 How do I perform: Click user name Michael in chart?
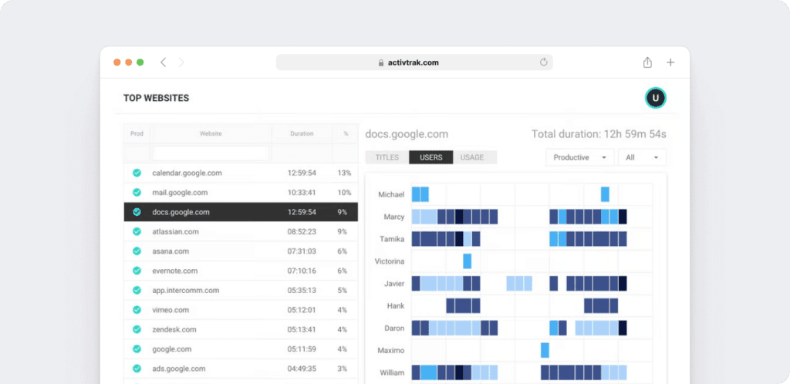tap(391, 194)
